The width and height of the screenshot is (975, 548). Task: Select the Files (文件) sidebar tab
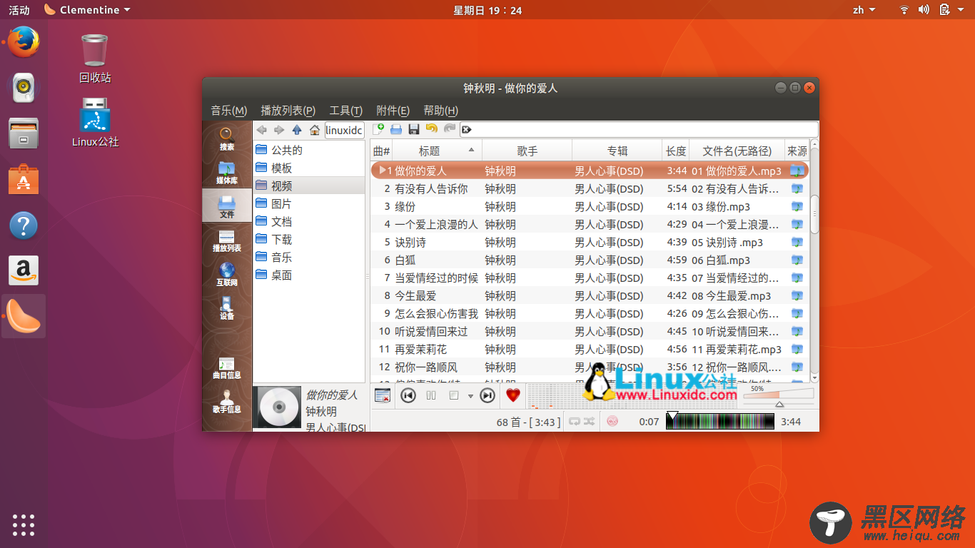pos(226,205)
